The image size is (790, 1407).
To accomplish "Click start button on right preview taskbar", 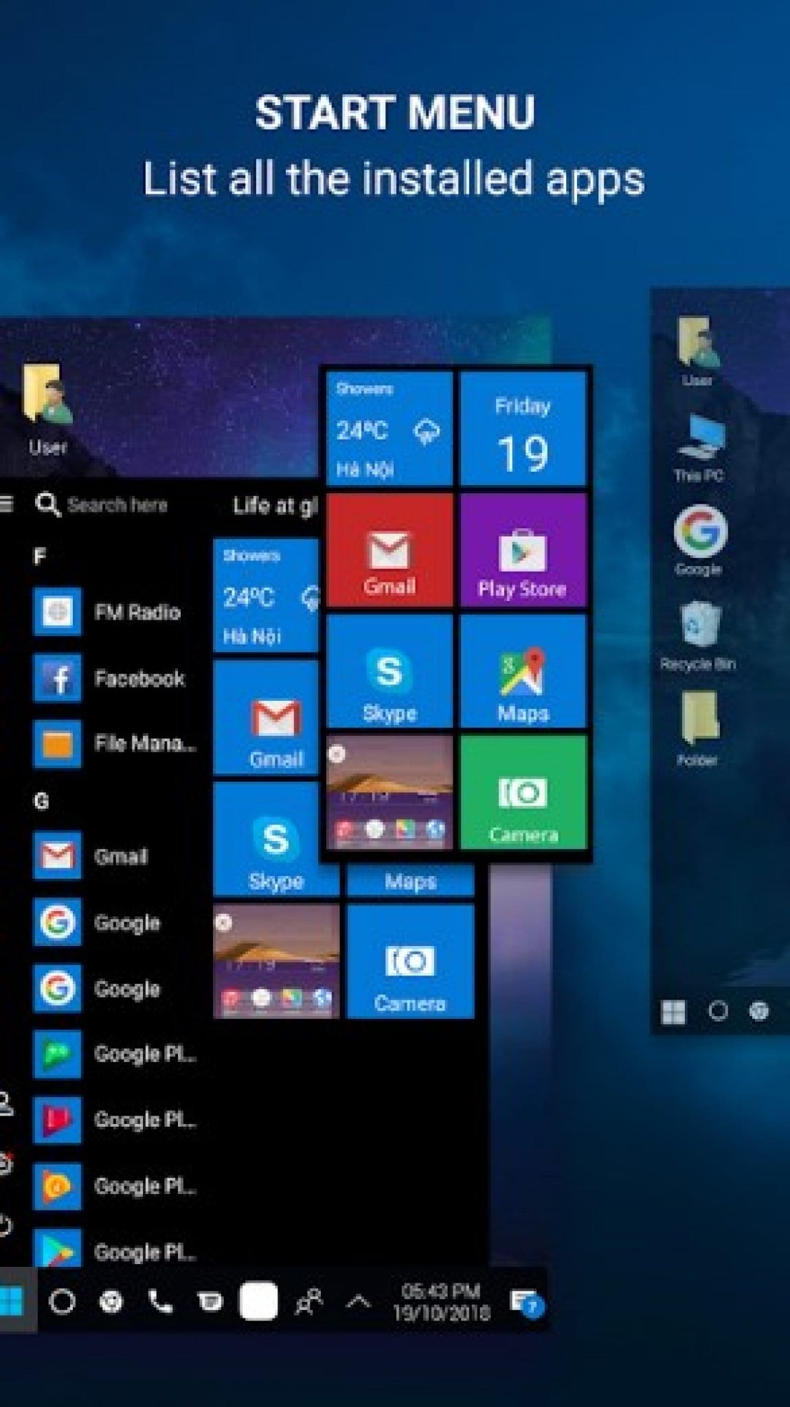I will point(673,1011).
